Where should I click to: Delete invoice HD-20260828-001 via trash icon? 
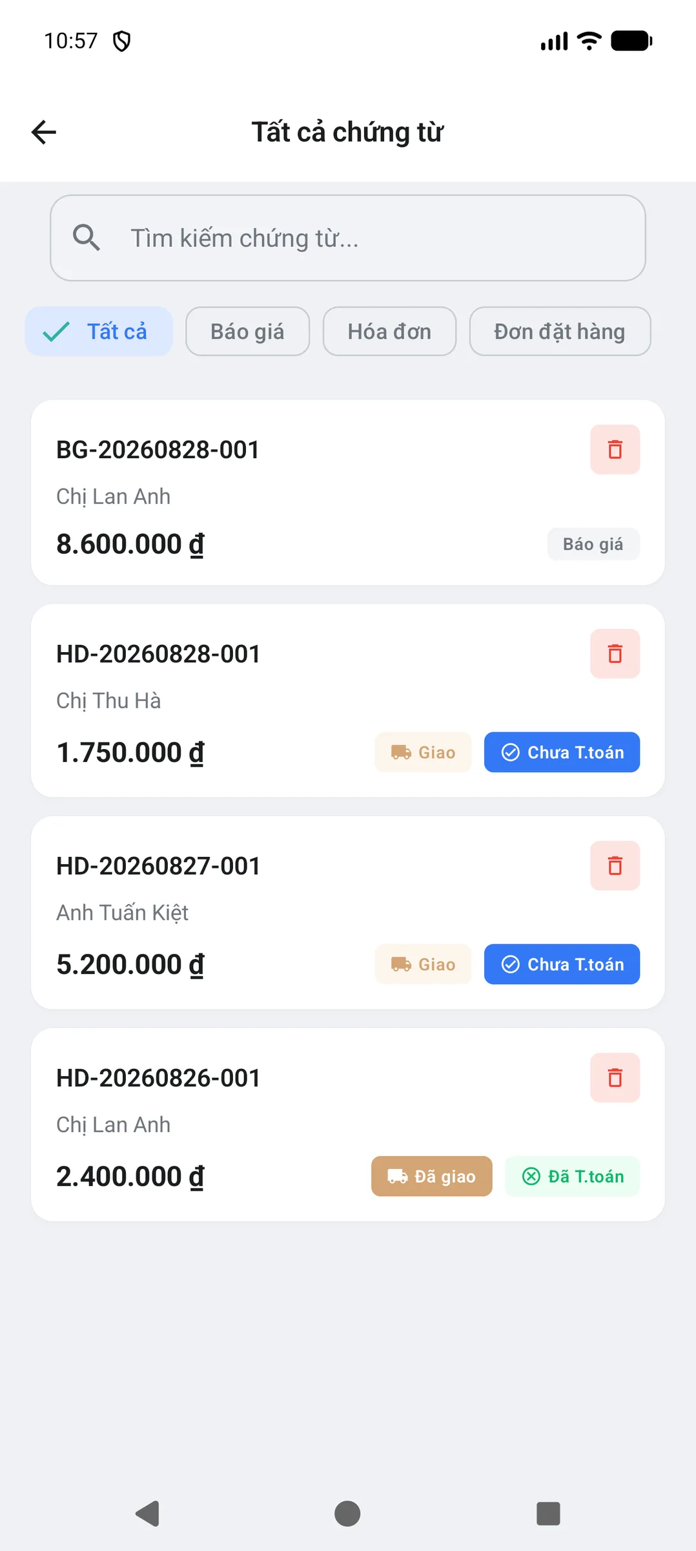coord(615,653)
